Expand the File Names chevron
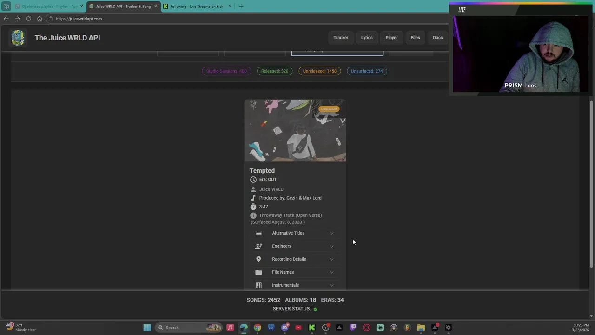This screenshot has height=335, width=595. 331,272
